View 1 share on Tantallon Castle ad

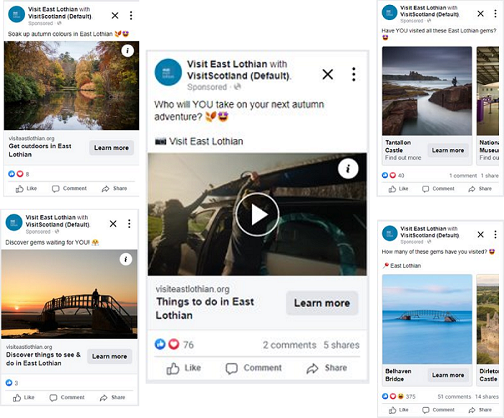click(x=490, y=176)
